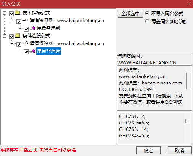The image size is (193, 156).
Task: Click the 全部选中 button
Action: point(130,14)
